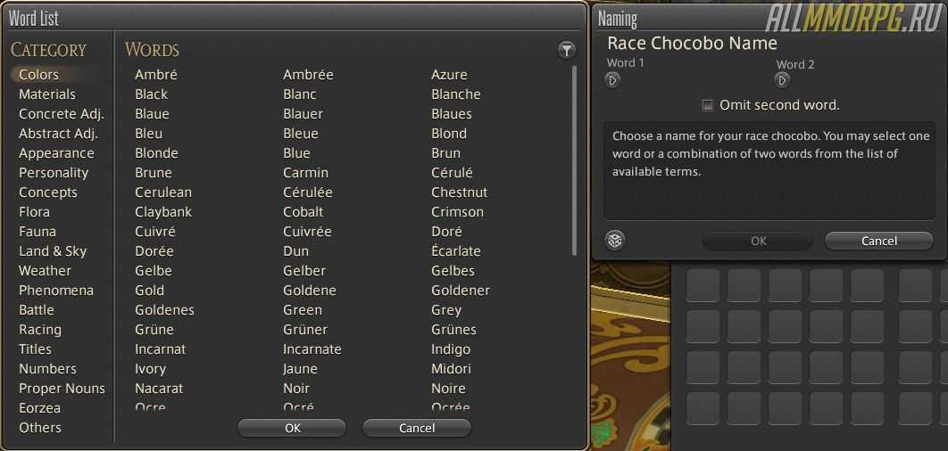Open the Eorzea category
Screen dimensions: 948x451
pos(40,408)
